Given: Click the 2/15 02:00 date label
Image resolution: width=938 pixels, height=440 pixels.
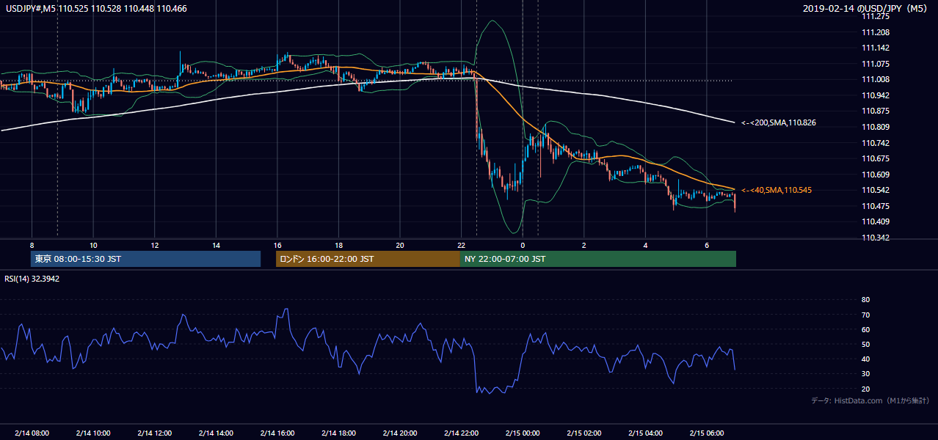Looking at the screenshot, I should 583,433.
